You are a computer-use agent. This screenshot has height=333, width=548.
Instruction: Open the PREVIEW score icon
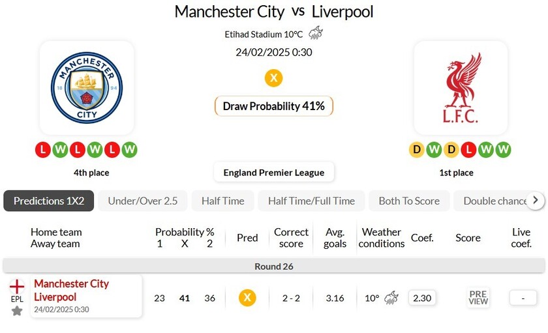click(478, 298)
